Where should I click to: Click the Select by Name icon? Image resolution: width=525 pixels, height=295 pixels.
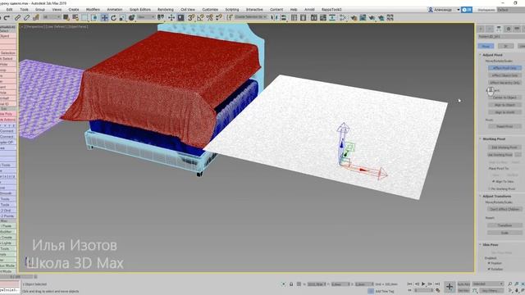tap(75, 17)
